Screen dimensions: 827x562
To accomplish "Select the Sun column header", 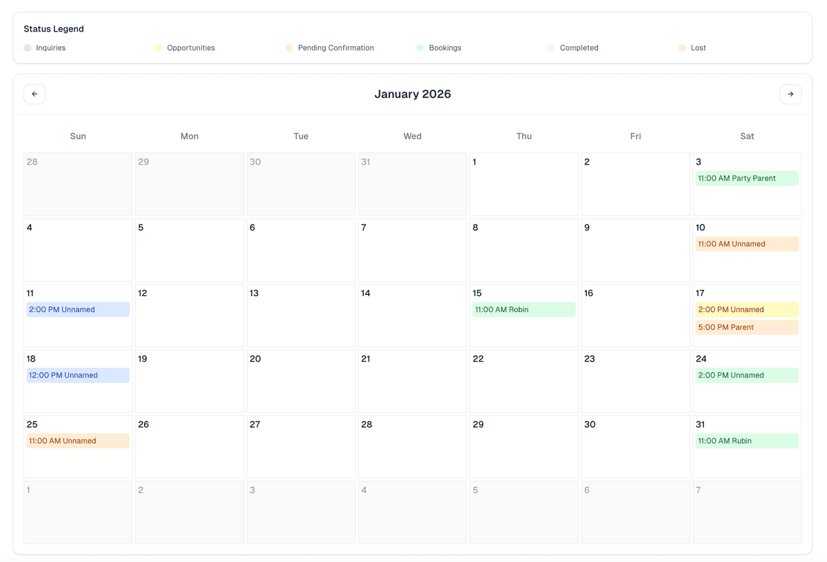I will pyautogui.click(x=77, y=136).
